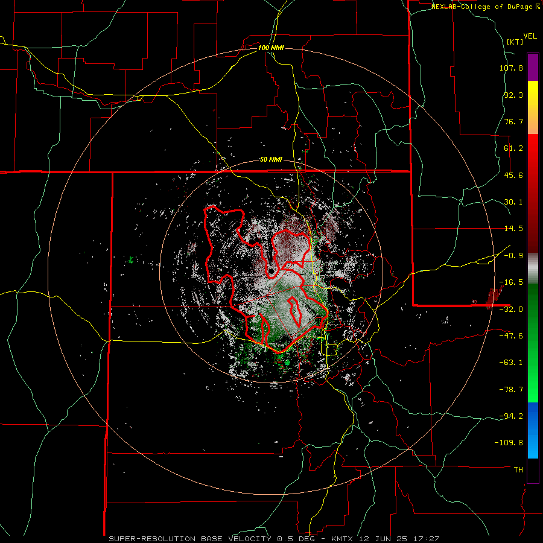This screenshot has height=543, width=543.
Task: Click the gray near-zero segment of color bar
Action: pyautogui.click(x=533, y=268)
